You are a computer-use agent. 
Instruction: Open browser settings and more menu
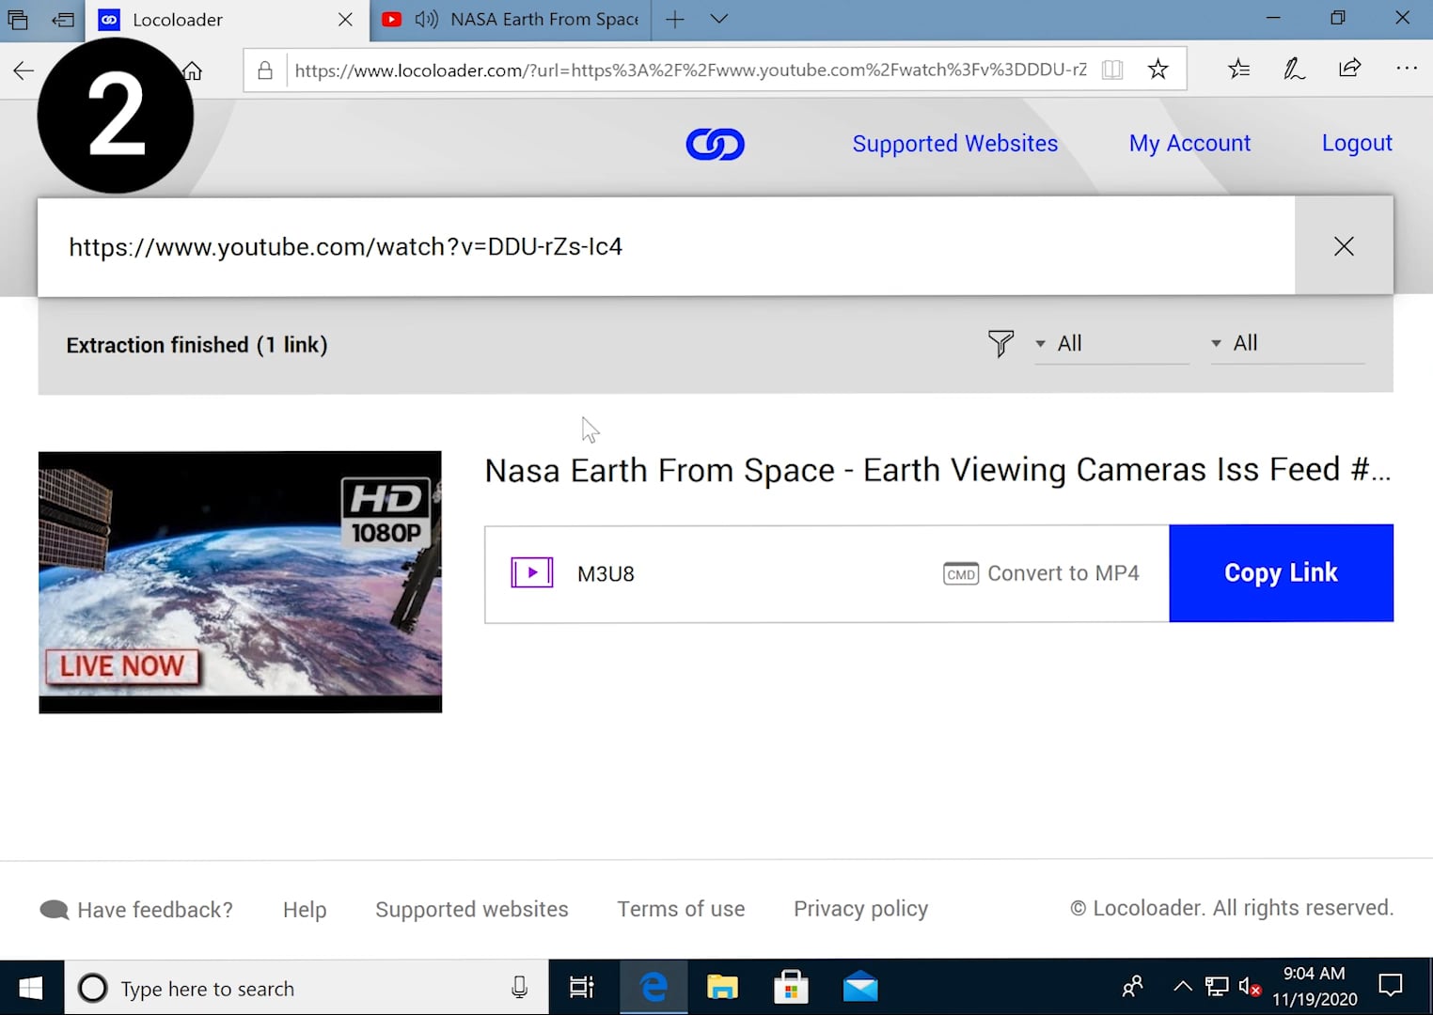pos(1407,68)
